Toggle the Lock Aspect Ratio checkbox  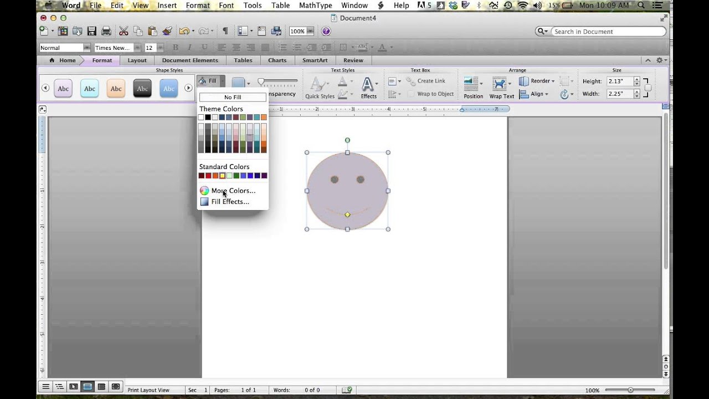point(647,88)
